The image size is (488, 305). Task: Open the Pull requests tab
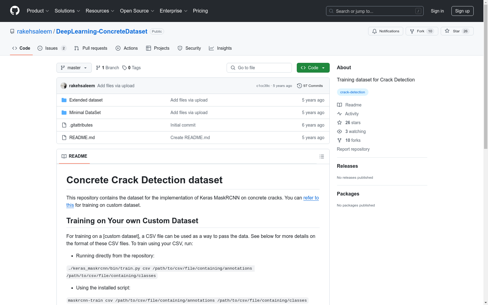pyautogui.click(x=91, y=48)
